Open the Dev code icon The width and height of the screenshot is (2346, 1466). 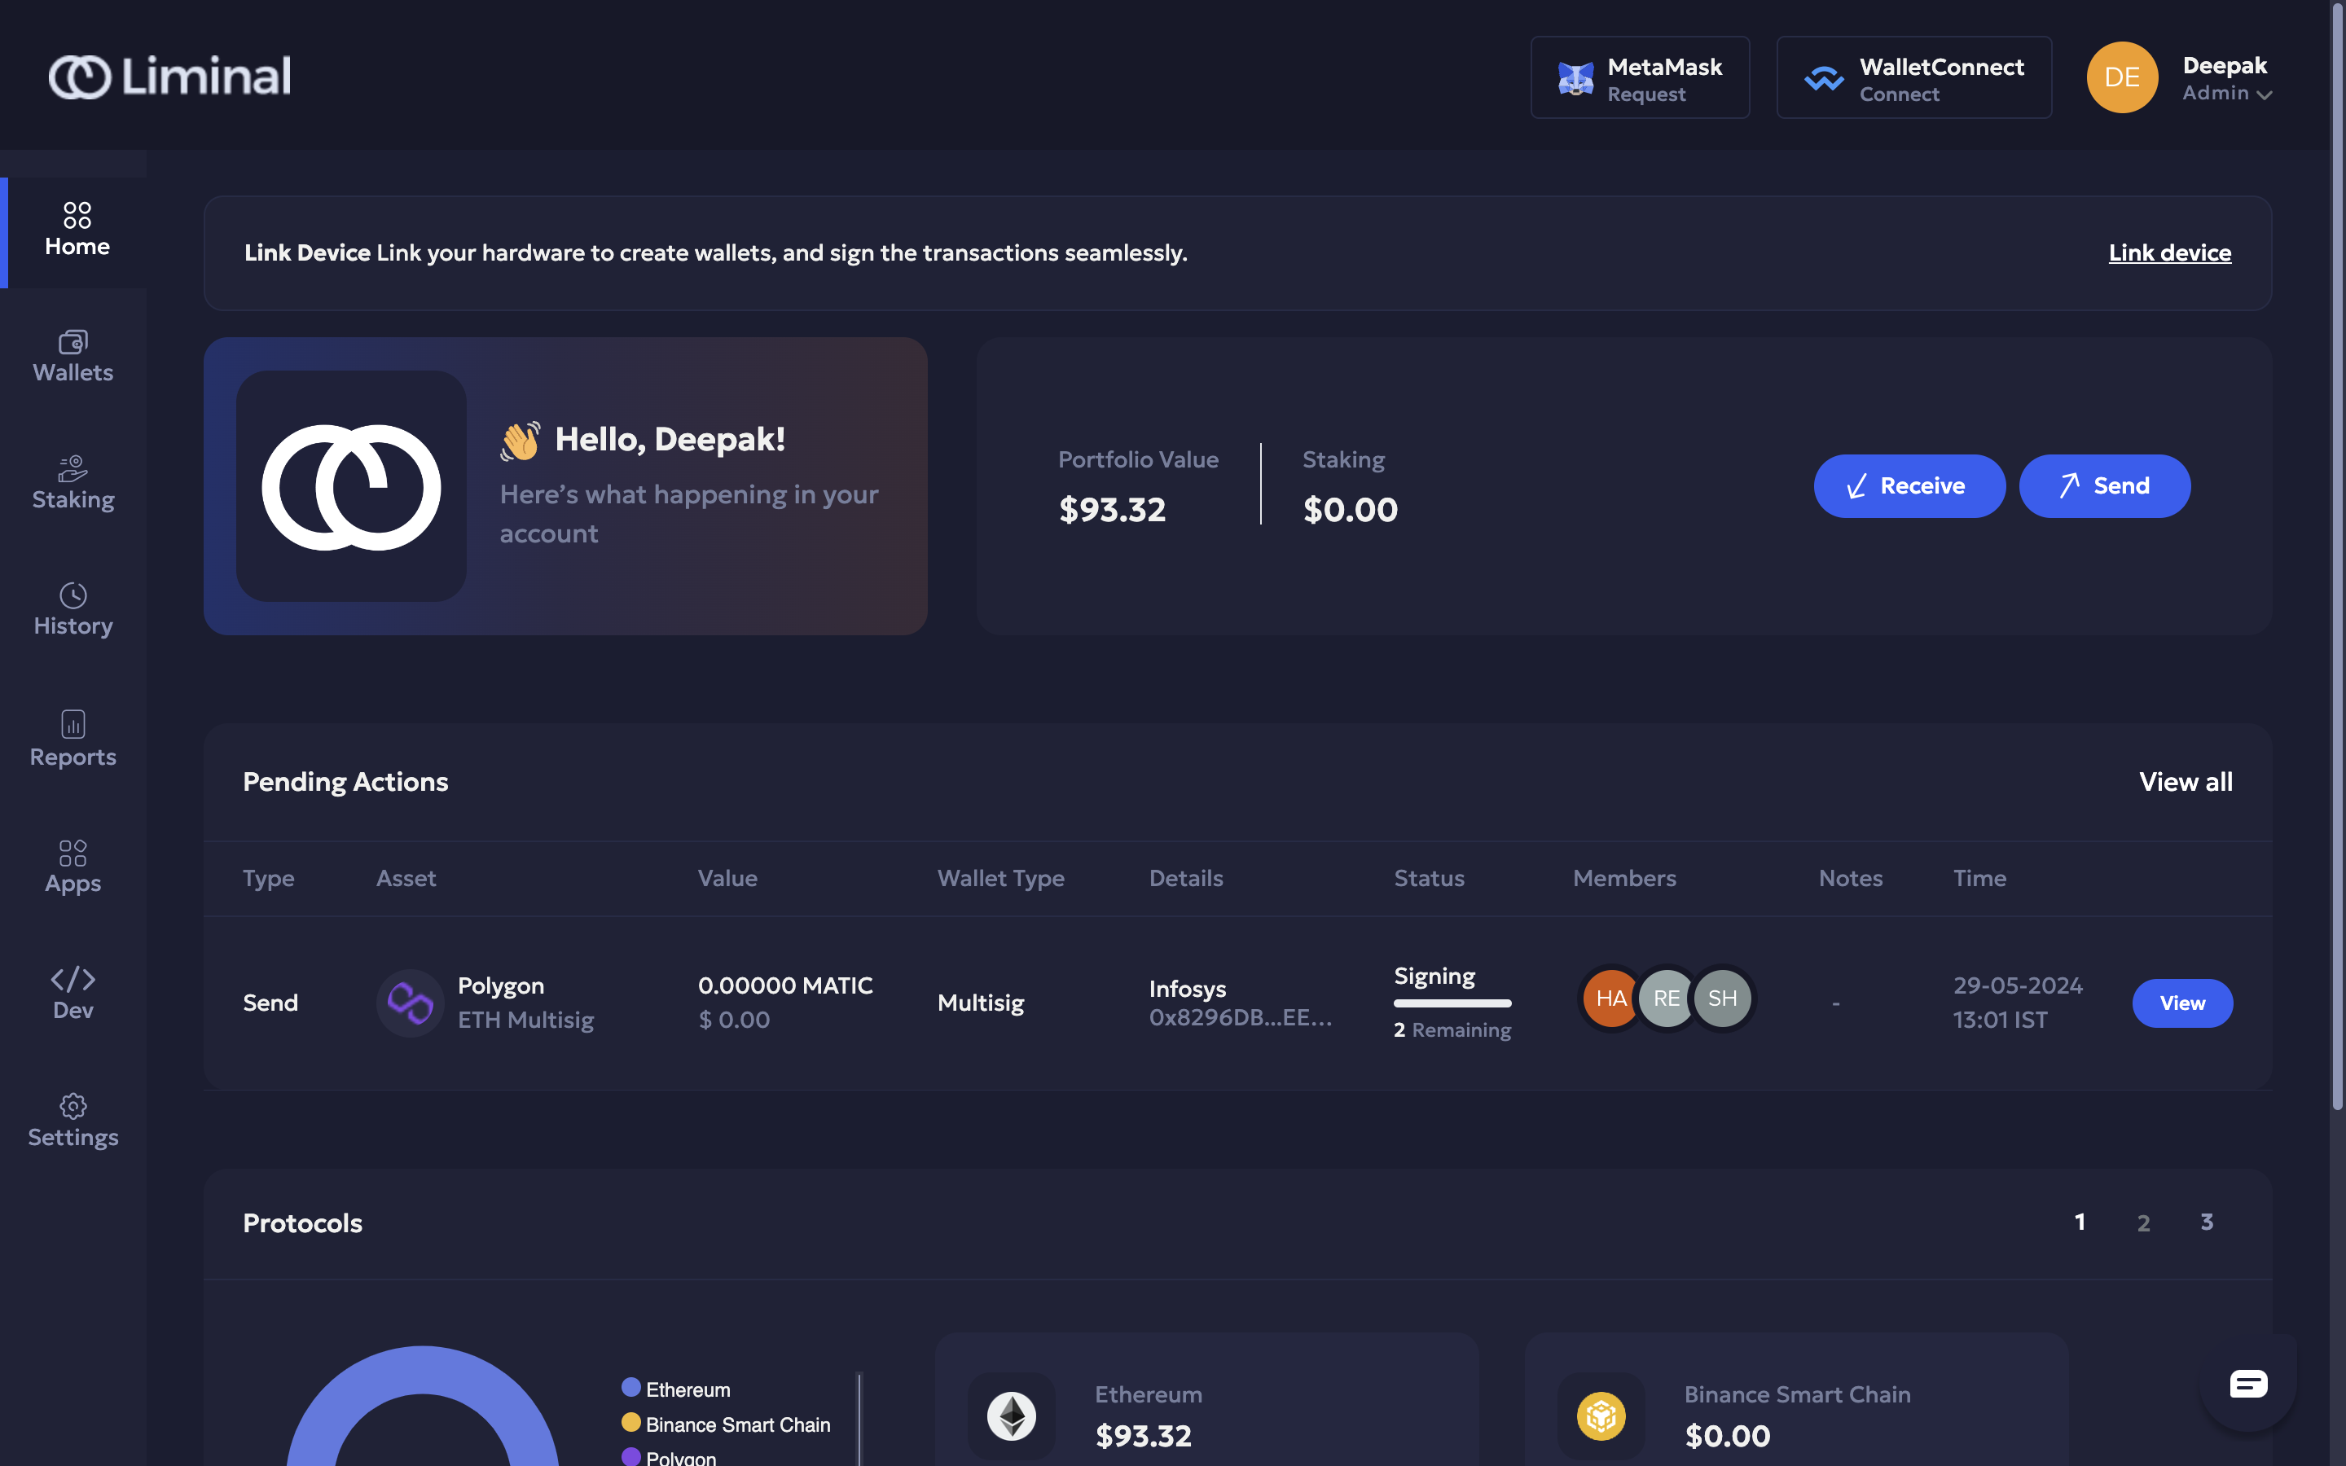click(x=72, y=979)
